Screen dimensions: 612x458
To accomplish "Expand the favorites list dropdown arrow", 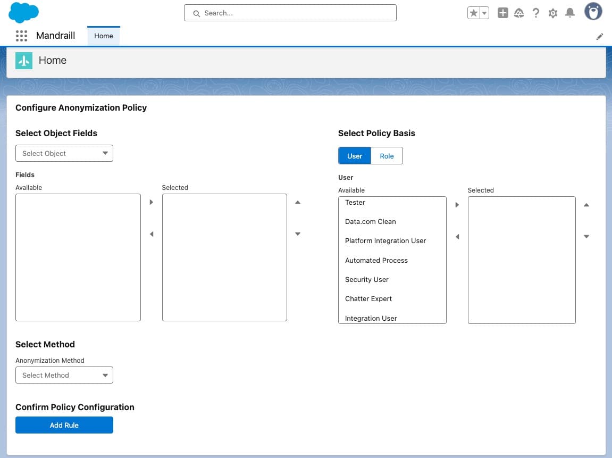I will (484, 13).
